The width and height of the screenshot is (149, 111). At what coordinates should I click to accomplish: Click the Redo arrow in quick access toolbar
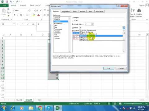coord(17,2)
